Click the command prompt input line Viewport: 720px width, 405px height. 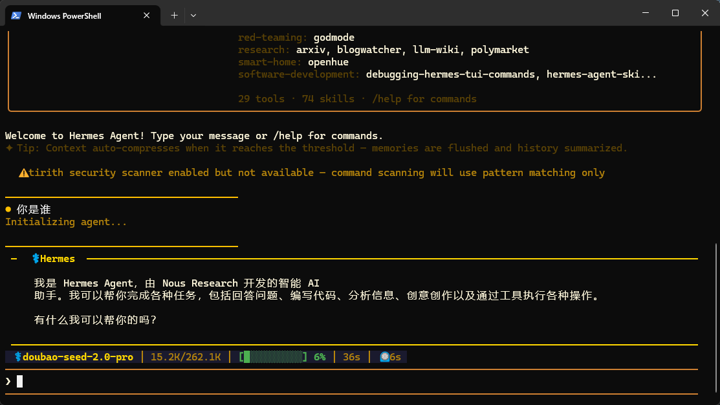[x=353, y=382]
